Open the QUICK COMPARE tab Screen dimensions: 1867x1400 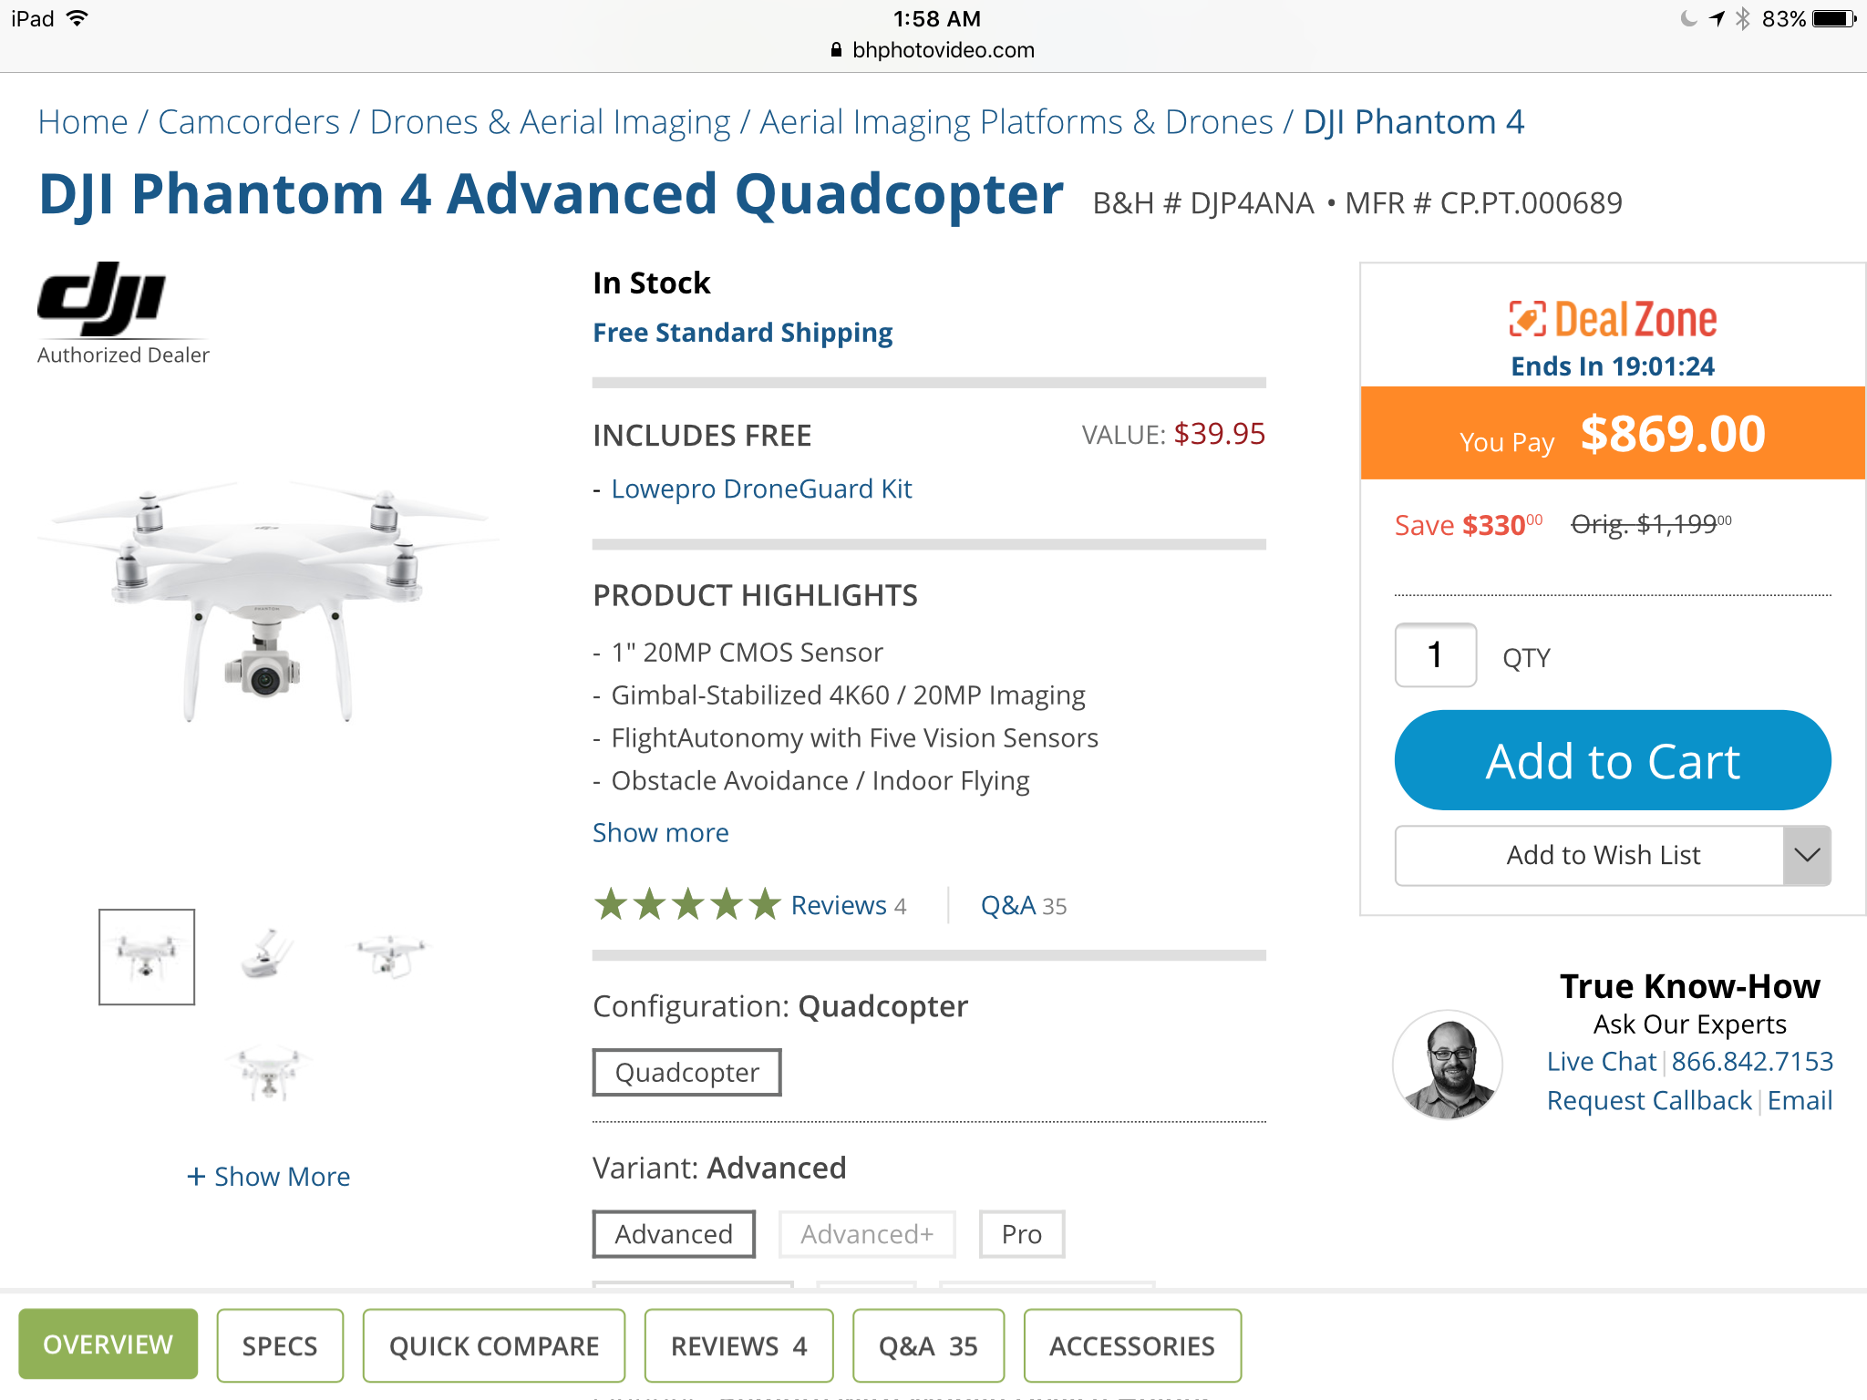[x=494, y=1345]
